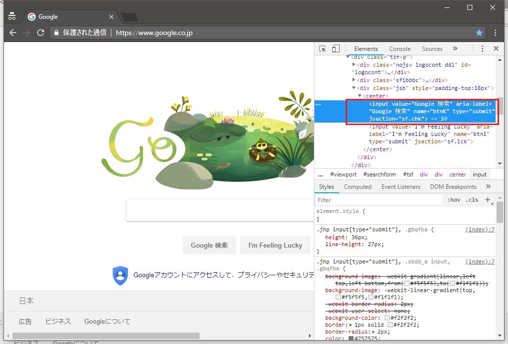Close the DevTools panel
508x344 pixels.
pos(496,48)
